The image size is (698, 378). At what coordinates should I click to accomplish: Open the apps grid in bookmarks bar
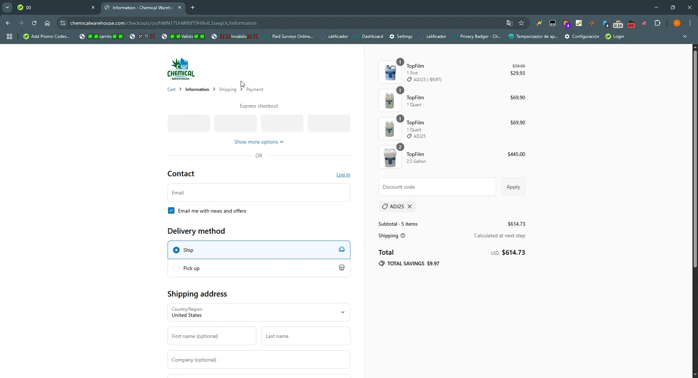9,36
